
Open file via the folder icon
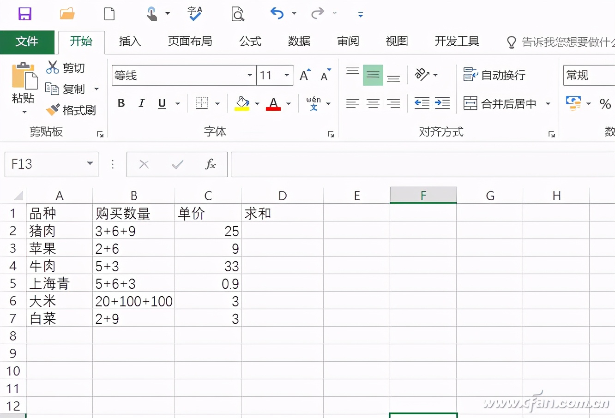pyautogui.click(x=67, y=13)
